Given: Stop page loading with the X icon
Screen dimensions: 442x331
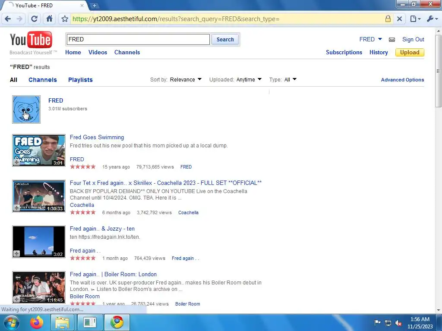Looking at the screenshot, I should (x=399, y=19).
